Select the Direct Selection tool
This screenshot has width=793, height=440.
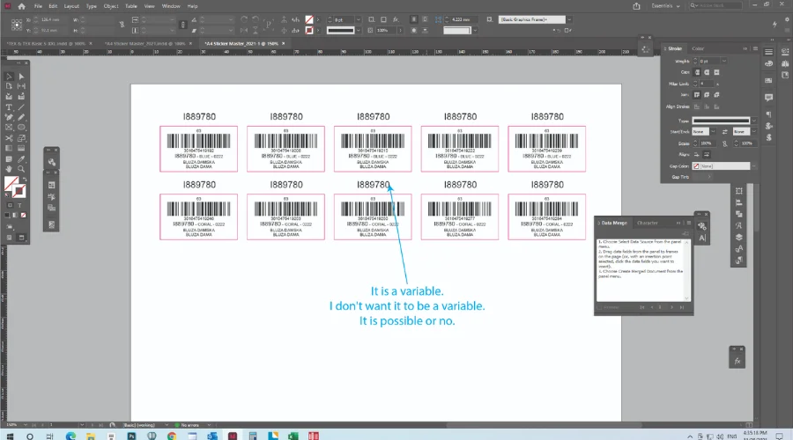pos(21,77)
